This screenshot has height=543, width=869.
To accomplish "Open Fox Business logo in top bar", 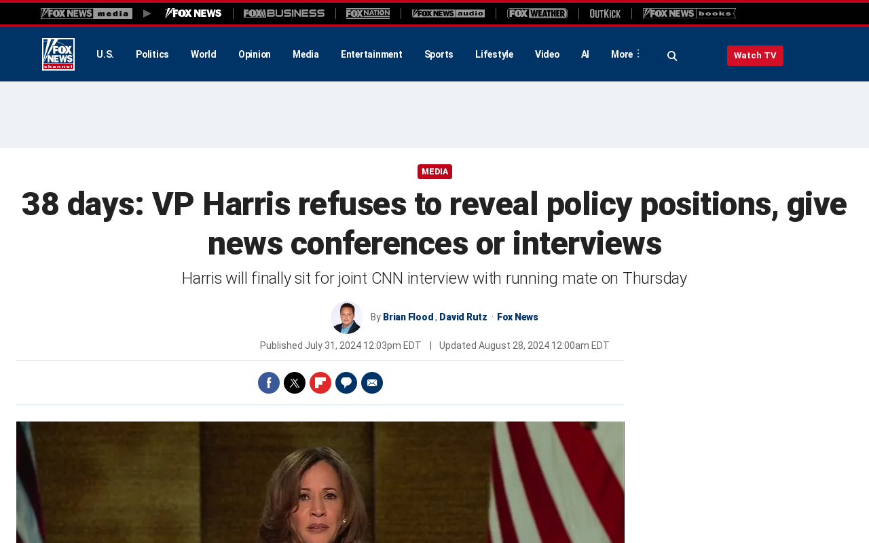I will (x=284, y=14).
